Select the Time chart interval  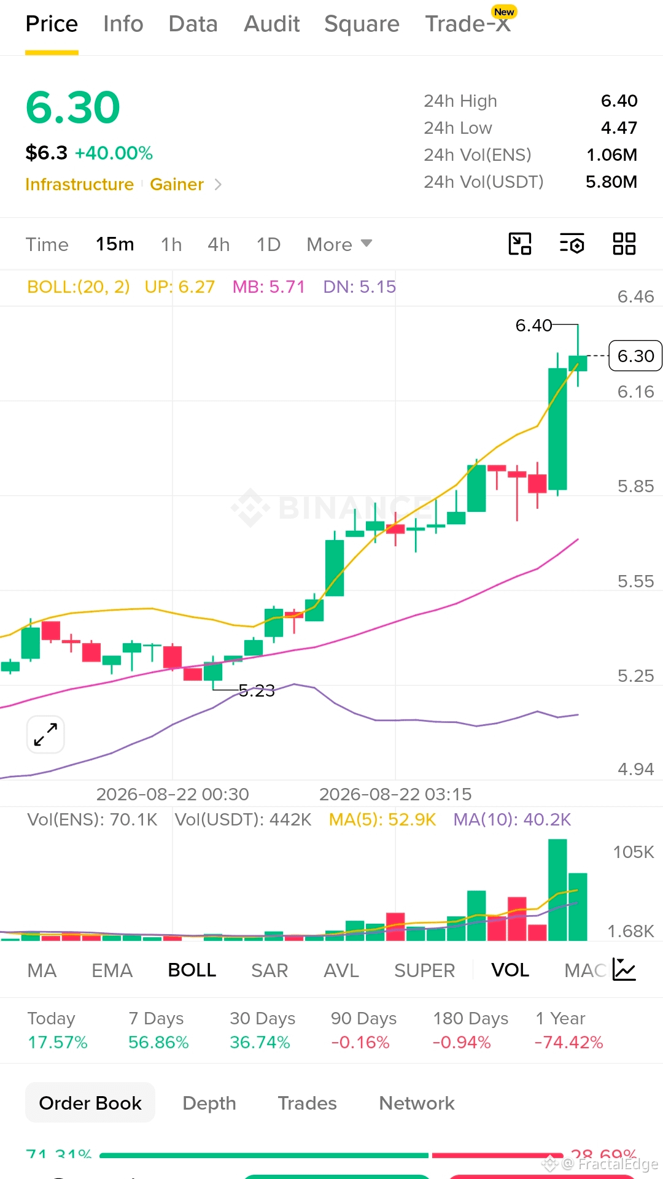[x=47, y=244]
